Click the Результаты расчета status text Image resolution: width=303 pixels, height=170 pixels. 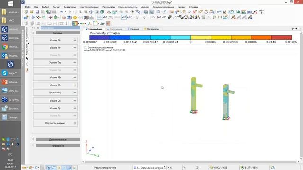[x=105, y=168]
